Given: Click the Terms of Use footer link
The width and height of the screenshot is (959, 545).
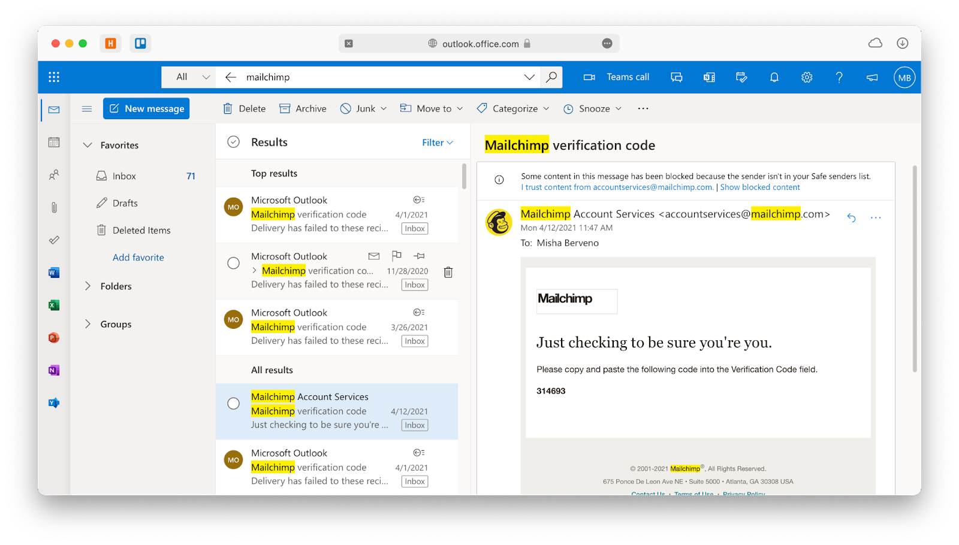Looking at the screenshot, I should [693, 494].
